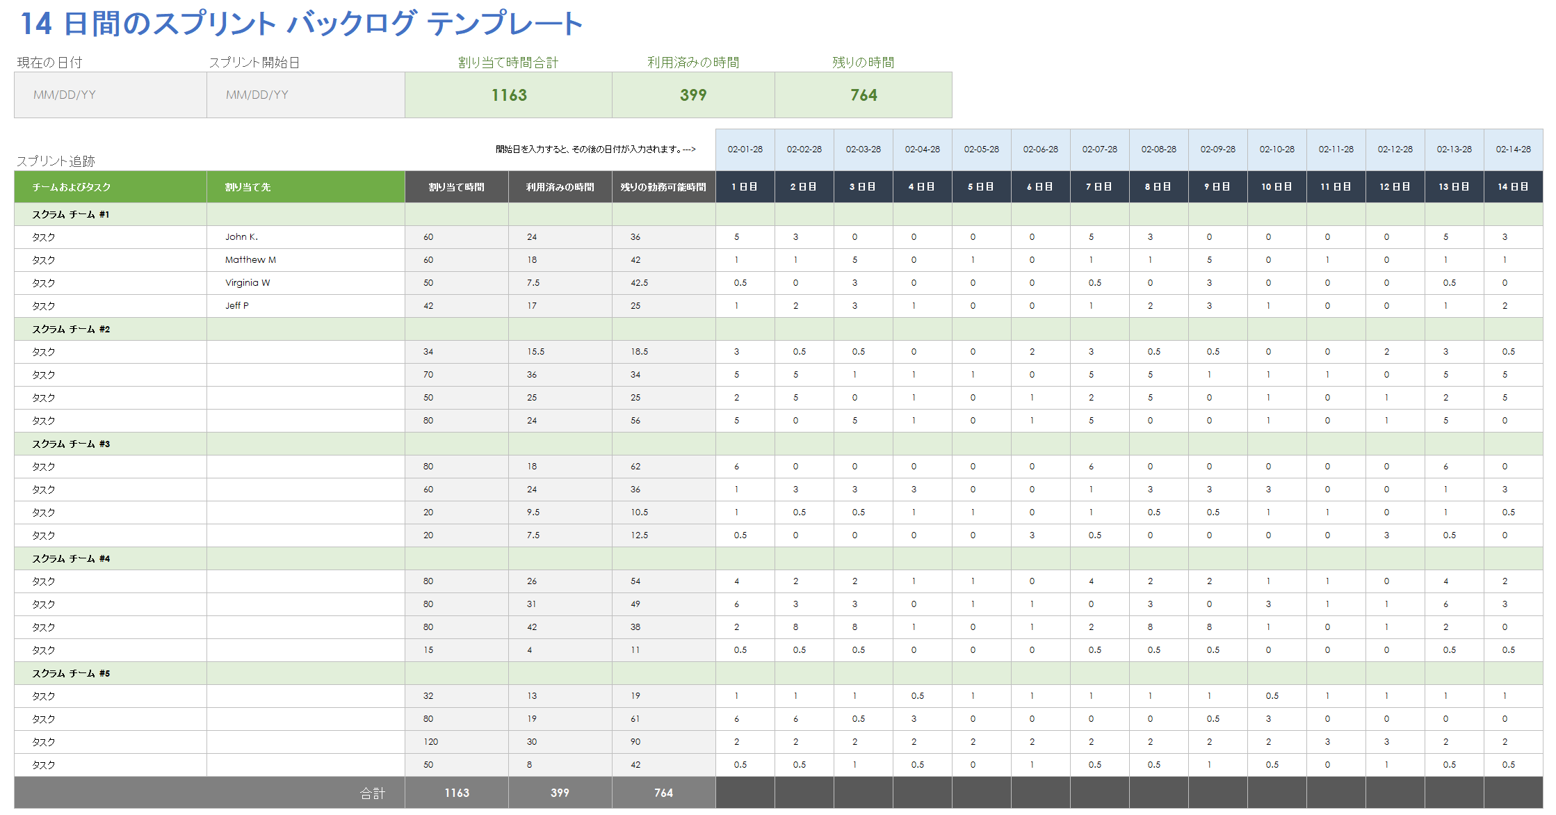
Task: Click remaining hours 11 cell
Action: pyautogui.click(x=664, y=650)
